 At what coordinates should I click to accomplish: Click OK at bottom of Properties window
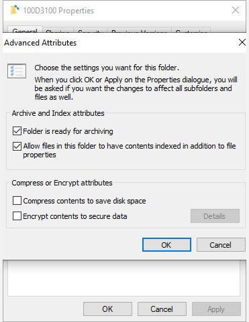pyautogui.click(x=107, y=309)
